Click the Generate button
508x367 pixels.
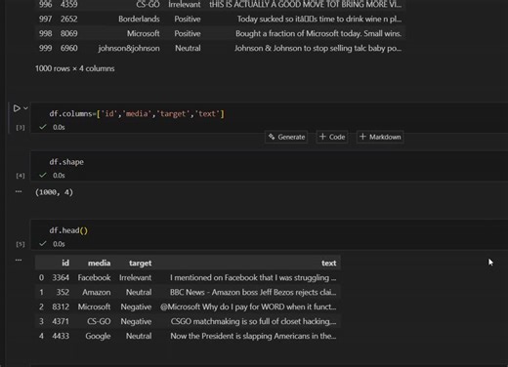click(286, 137)
